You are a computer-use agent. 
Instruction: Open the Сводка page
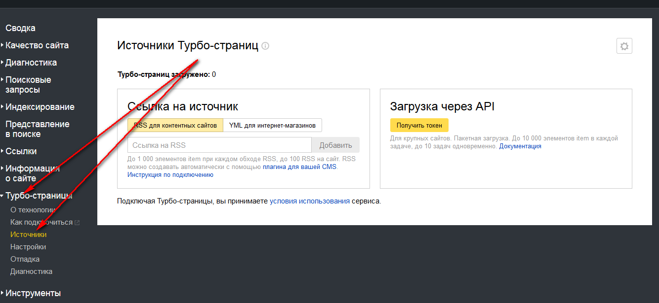20,28
